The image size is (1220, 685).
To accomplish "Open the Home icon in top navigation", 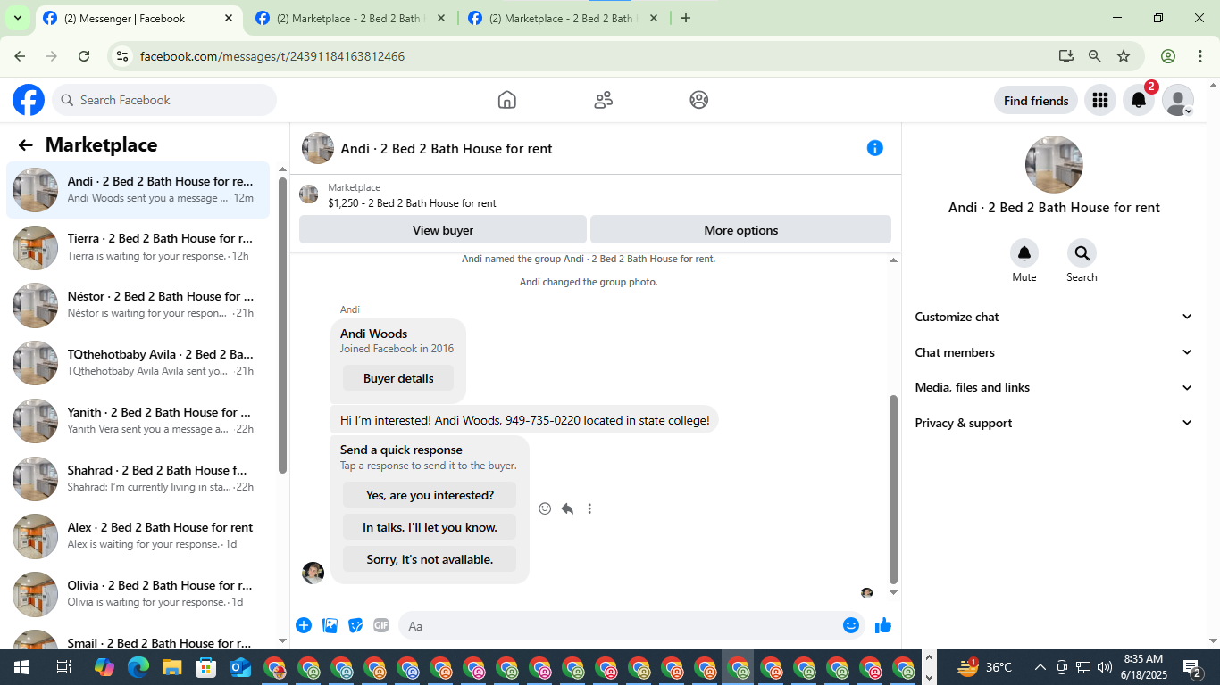I will pyautogui.click(x=507, y=100).
